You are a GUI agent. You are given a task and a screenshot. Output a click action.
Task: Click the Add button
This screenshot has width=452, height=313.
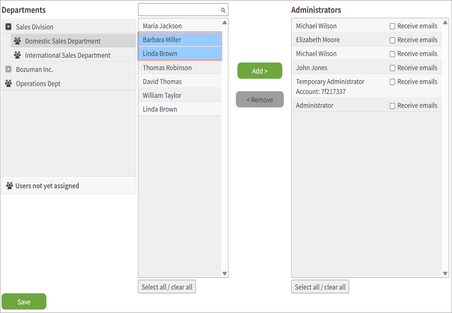coord(260,71)
